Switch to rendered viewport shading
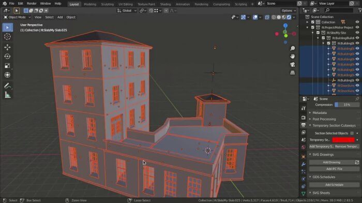Image resolution: width=362 pixels, height=203 pixels. [289, 17]
